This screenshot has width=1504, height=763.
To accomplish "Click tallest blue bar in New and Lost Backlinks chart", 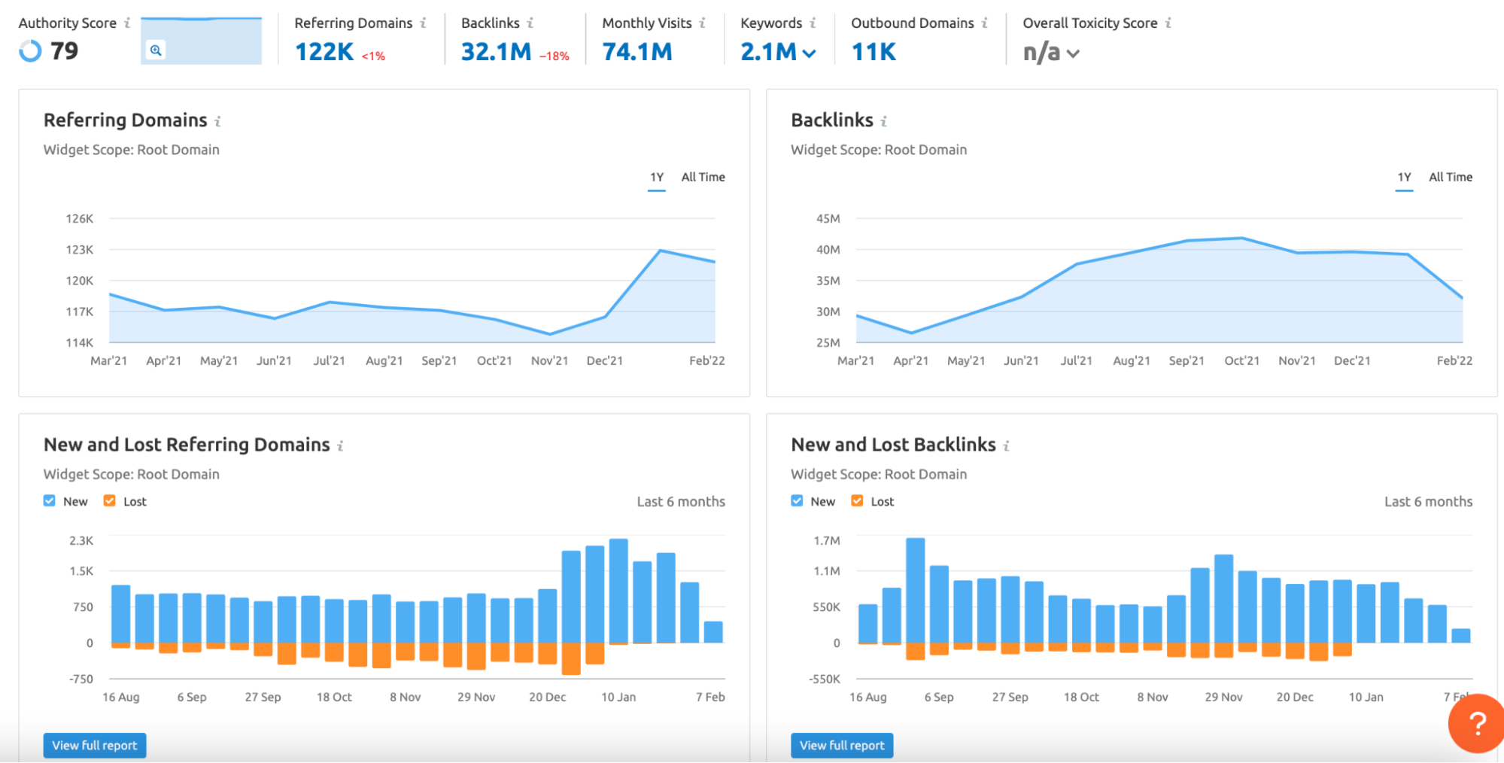I will [x=916, y=591].
